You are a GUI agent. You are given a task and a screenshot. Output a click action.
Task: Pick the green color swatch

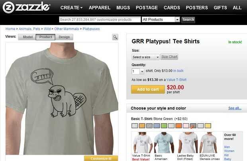pyautogui.click(x=164, y=126)
